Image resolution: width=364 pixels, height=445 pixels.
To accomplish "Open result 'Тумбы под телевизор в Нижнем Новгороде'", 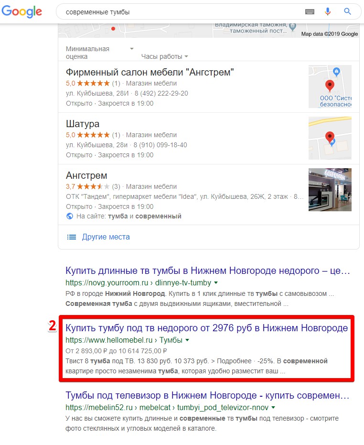I will 207,395.
